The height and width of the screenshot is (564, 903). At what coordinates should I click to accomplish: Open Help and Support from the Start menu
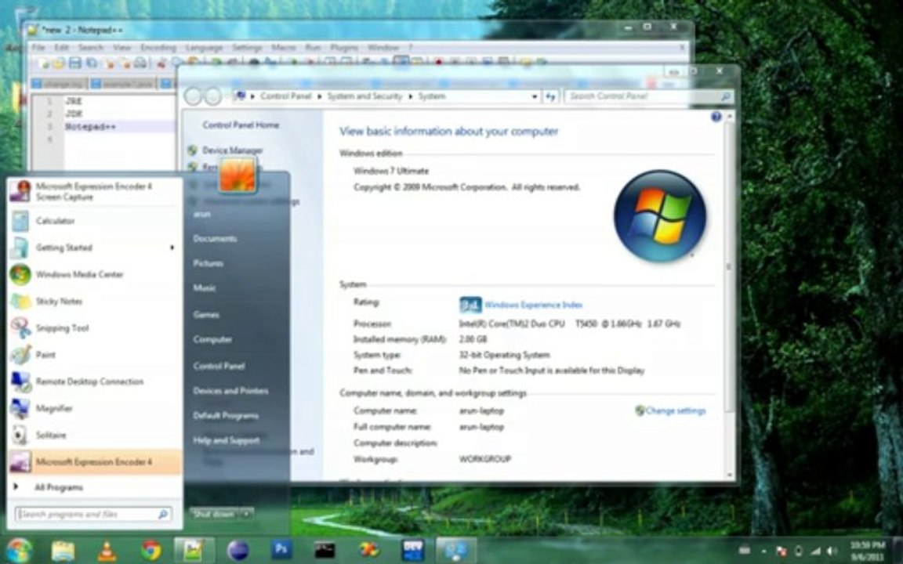[227, 440]
